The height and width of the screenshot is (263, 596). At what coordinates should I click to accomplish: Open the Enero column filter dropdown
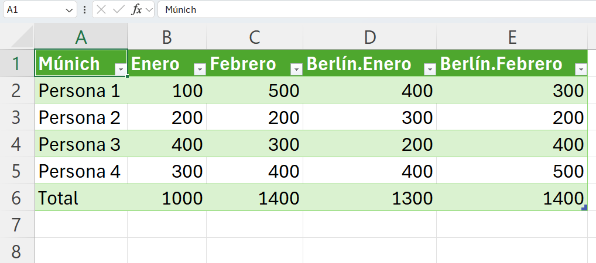[x=200, y=70]
